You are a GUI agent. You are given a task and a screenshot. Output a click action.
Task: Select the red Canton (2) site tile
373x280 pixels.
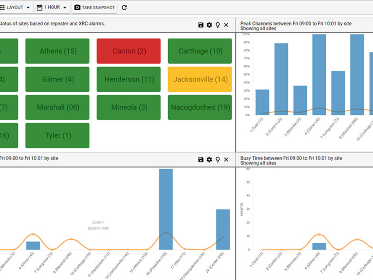coord(128,51)
